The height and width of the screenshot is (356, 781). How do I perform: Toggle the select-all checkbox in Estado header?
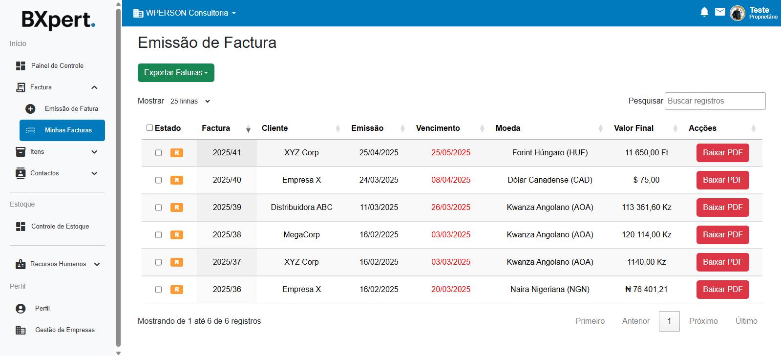pyautogui.click(x=150, y=128)
